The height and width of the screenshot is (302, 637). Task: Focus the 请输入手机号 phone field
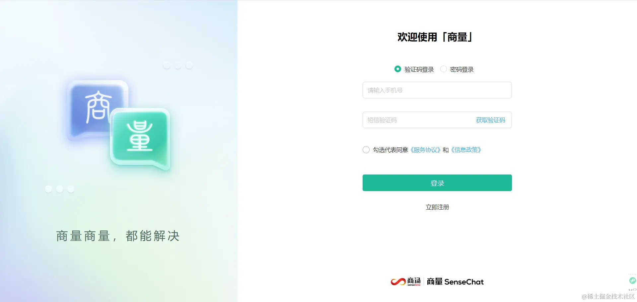point(437,90)
